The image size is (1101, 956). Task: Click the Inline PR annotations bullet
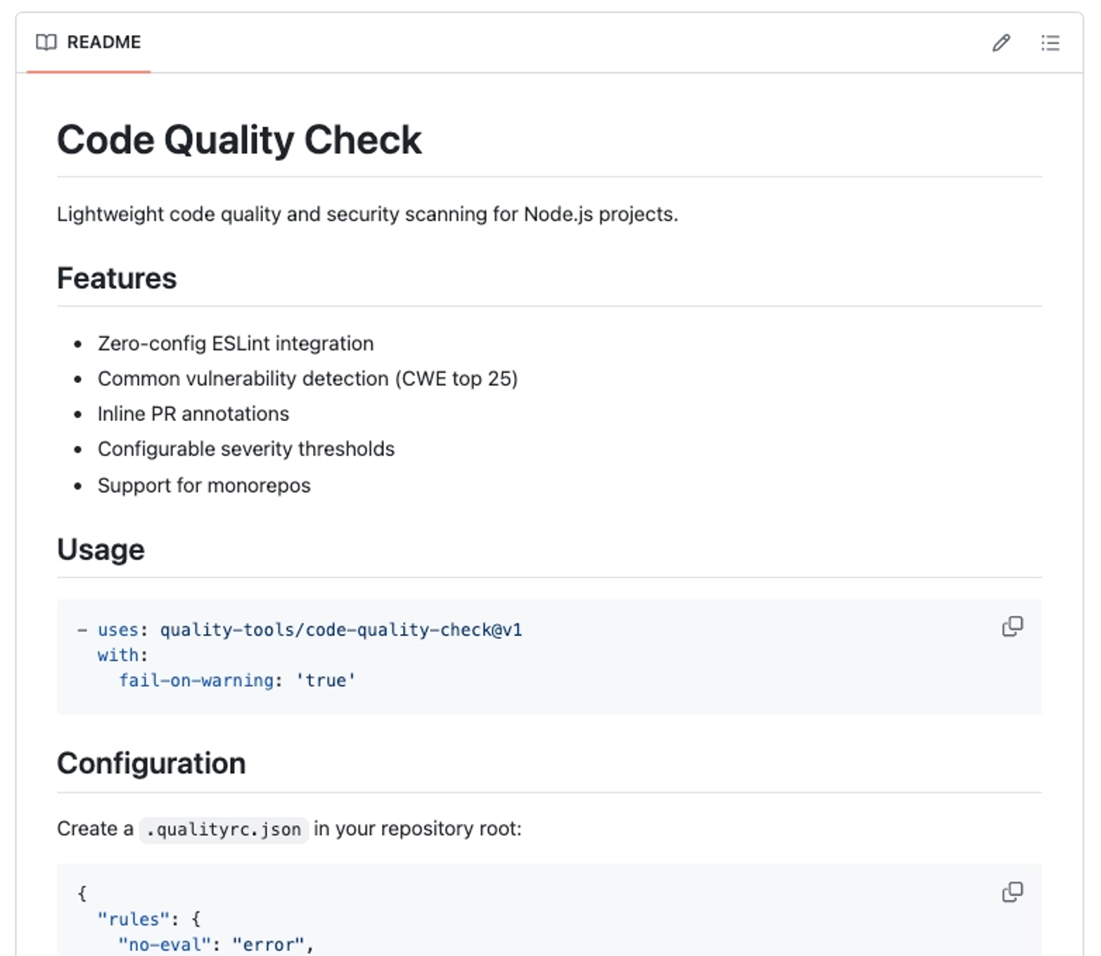pyautogui.click(x=193, y=414)
